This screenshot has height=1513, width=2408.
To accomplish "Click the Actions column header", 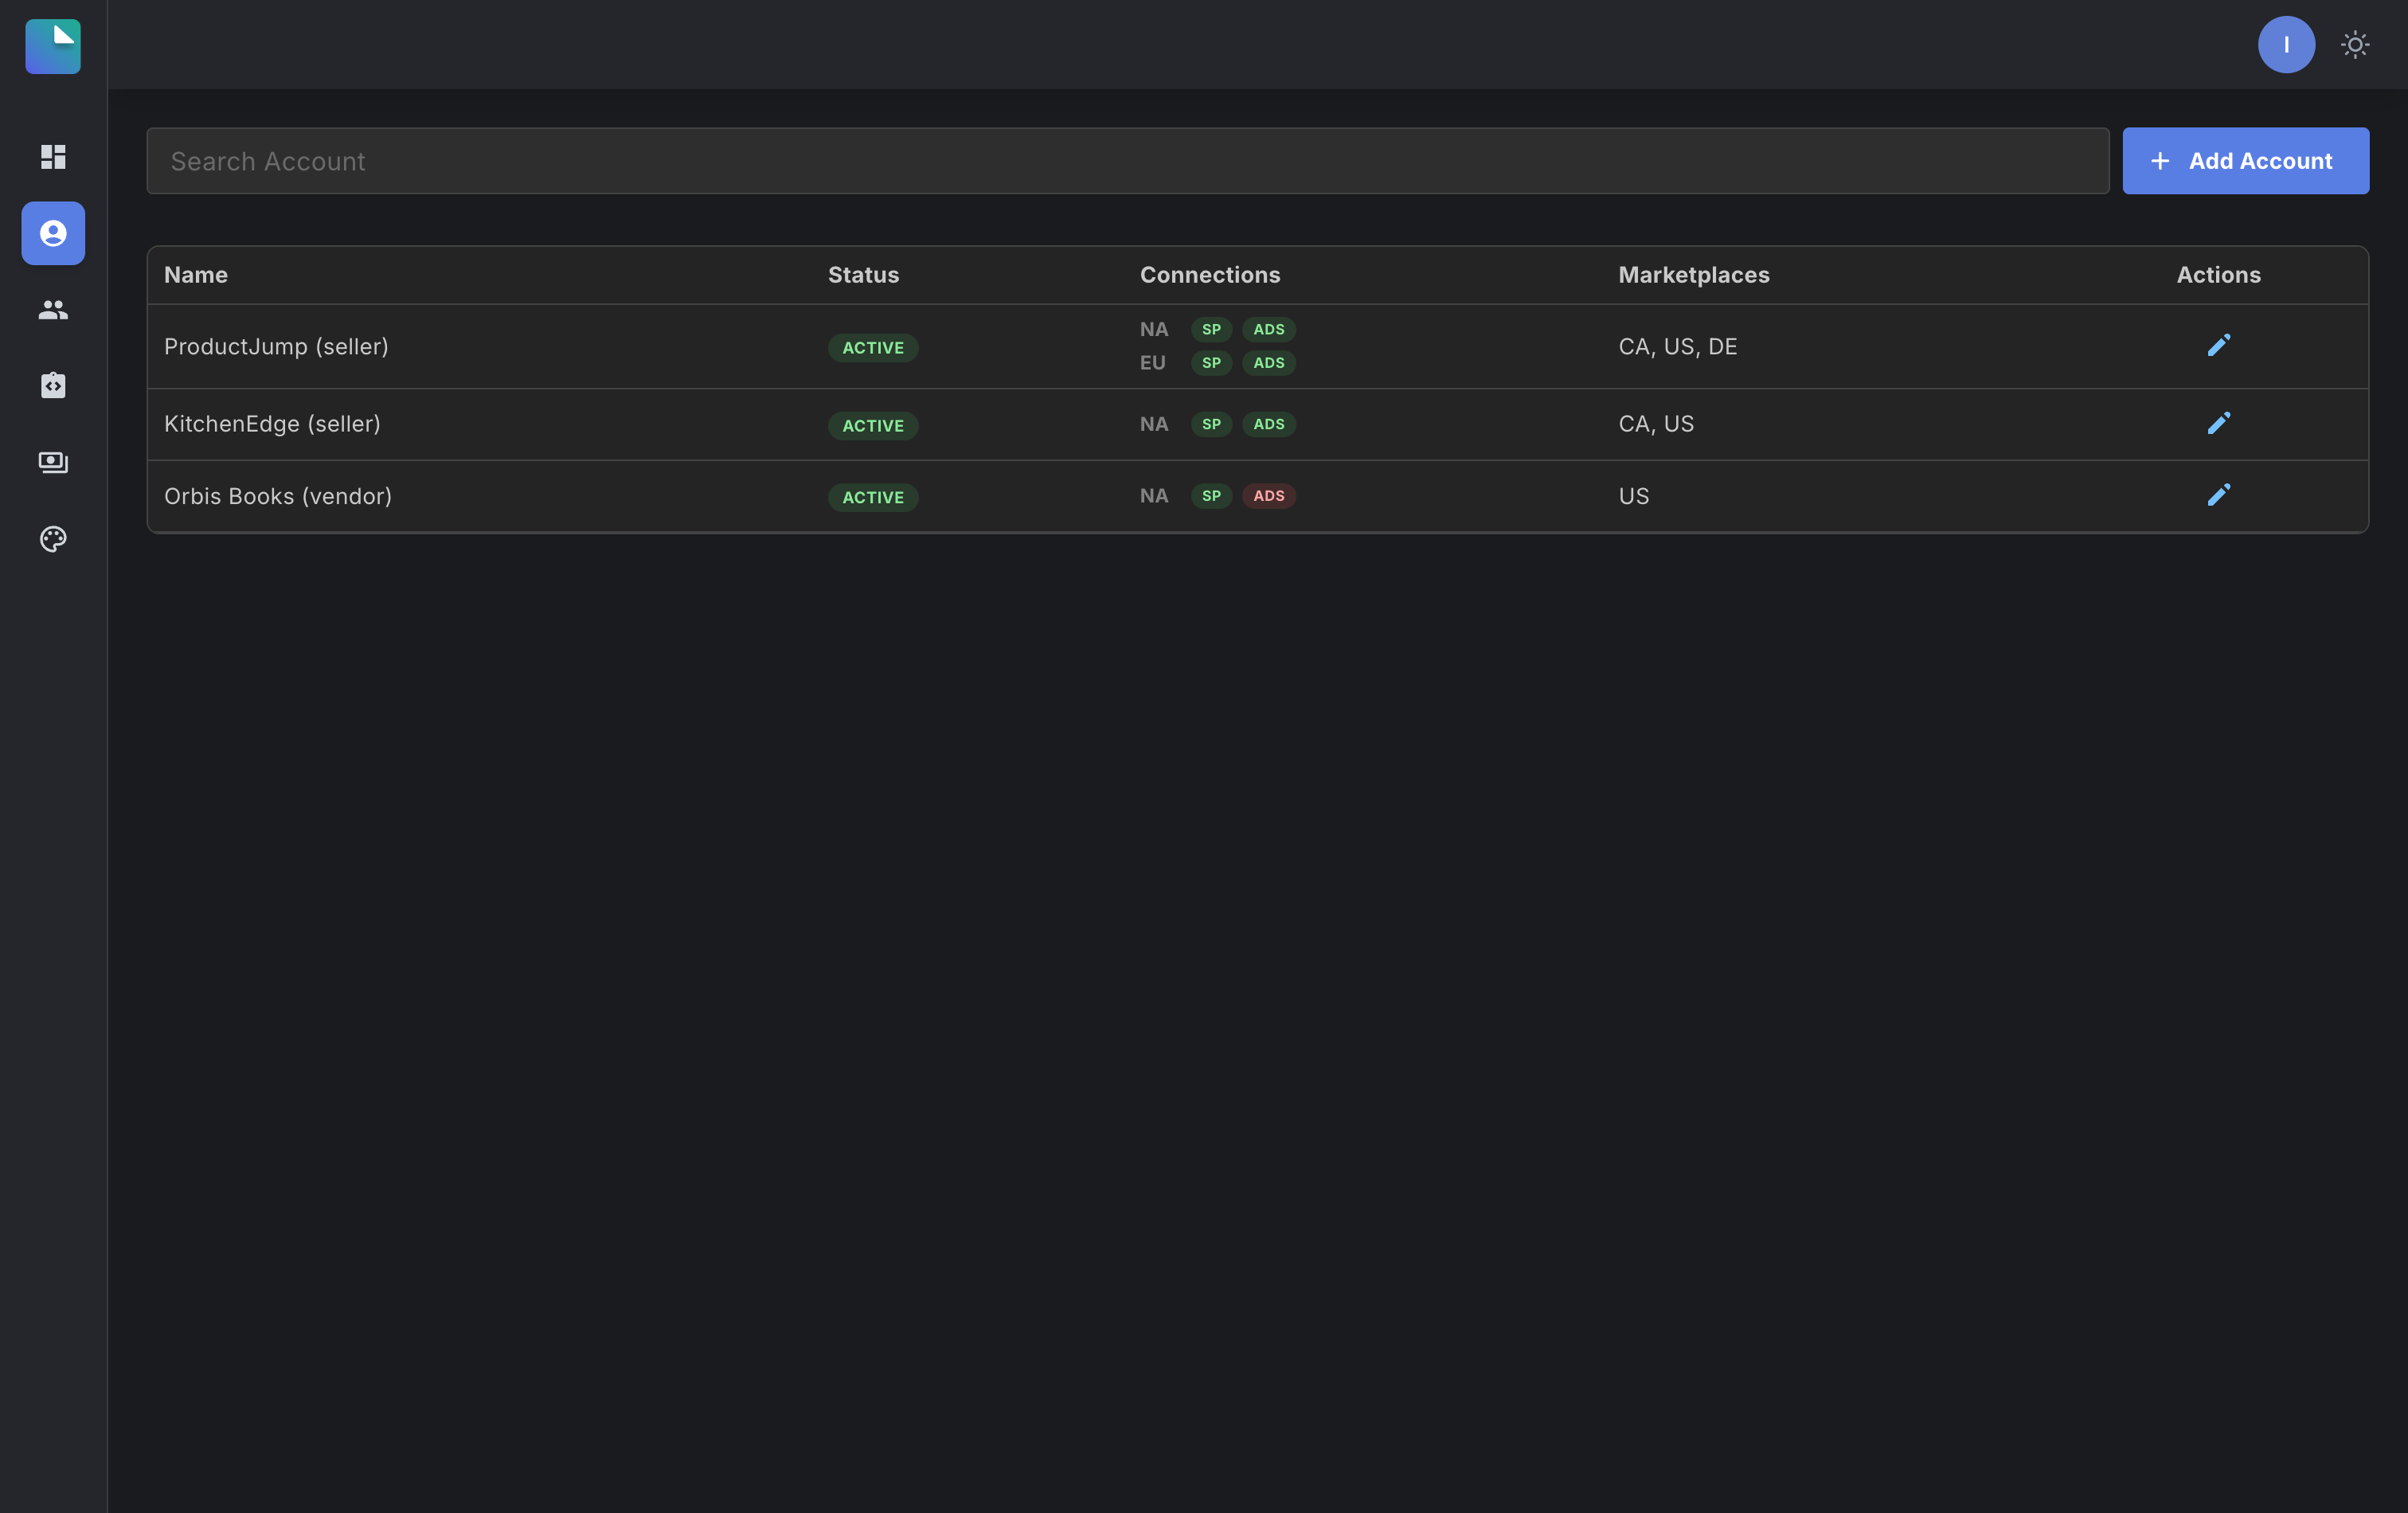I will click(x=2218, y=275).
